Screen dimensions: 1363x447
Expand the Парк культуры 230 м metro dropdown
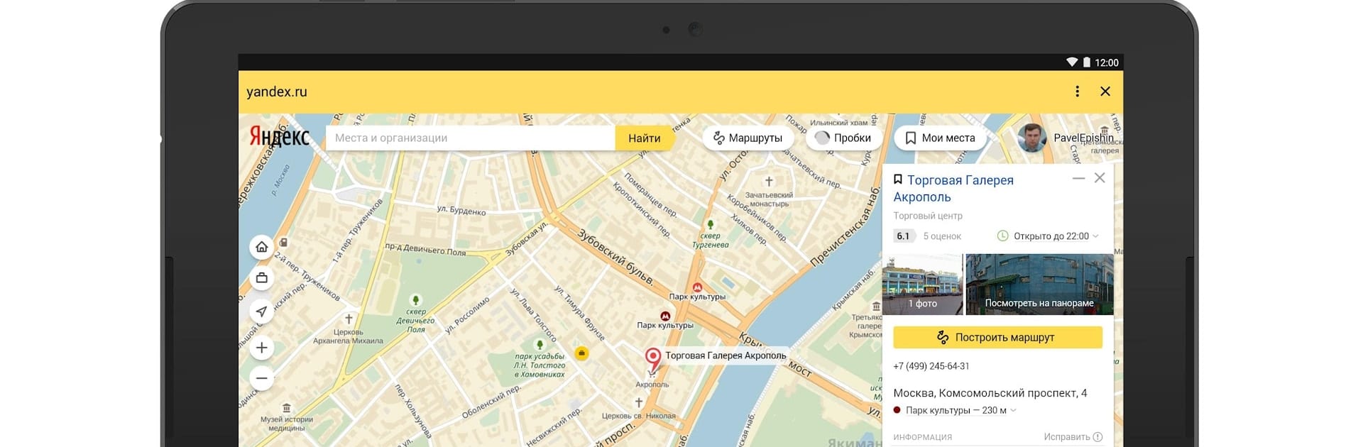(955, 410)
